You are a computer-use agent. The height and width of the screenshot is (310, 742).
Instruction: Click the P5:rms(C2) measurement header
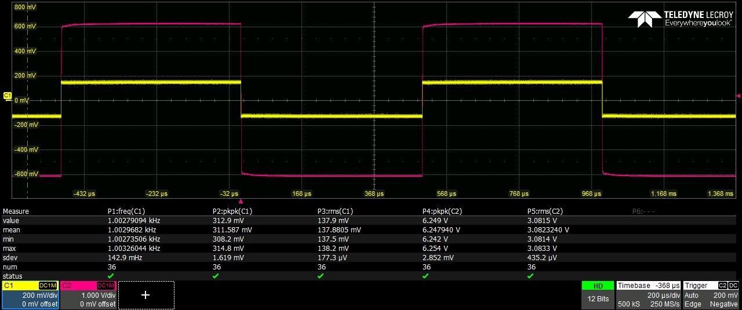coord(545,211)
